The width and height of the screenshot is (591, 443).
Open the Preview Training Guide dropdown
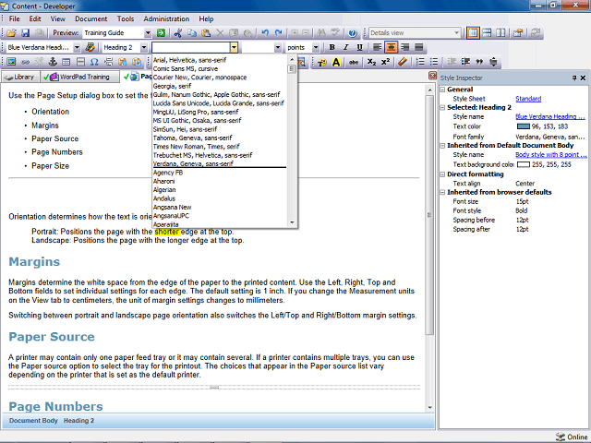(x=148, y=33)
